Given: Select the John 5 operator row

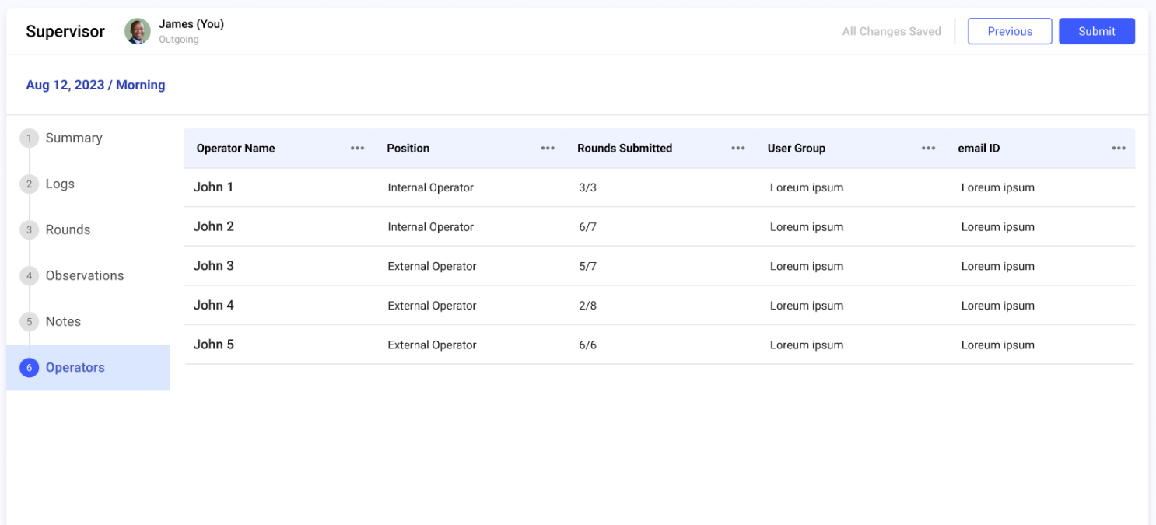Looking at the screenshot, I should click(213, 345).
